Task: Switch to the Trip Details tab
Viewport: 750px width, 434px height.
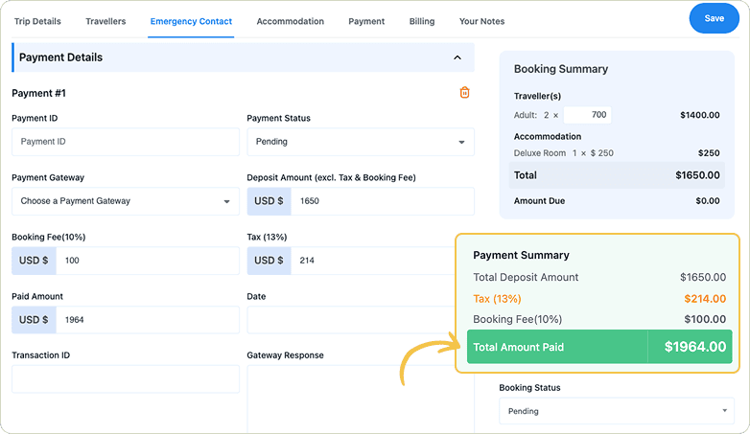Action: pyautogui.click(x=37, y=21)
